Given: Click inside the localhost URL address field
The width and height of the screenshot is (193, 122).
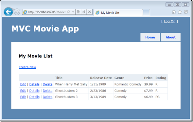Looking at the screenshot, I should (47, 12).
